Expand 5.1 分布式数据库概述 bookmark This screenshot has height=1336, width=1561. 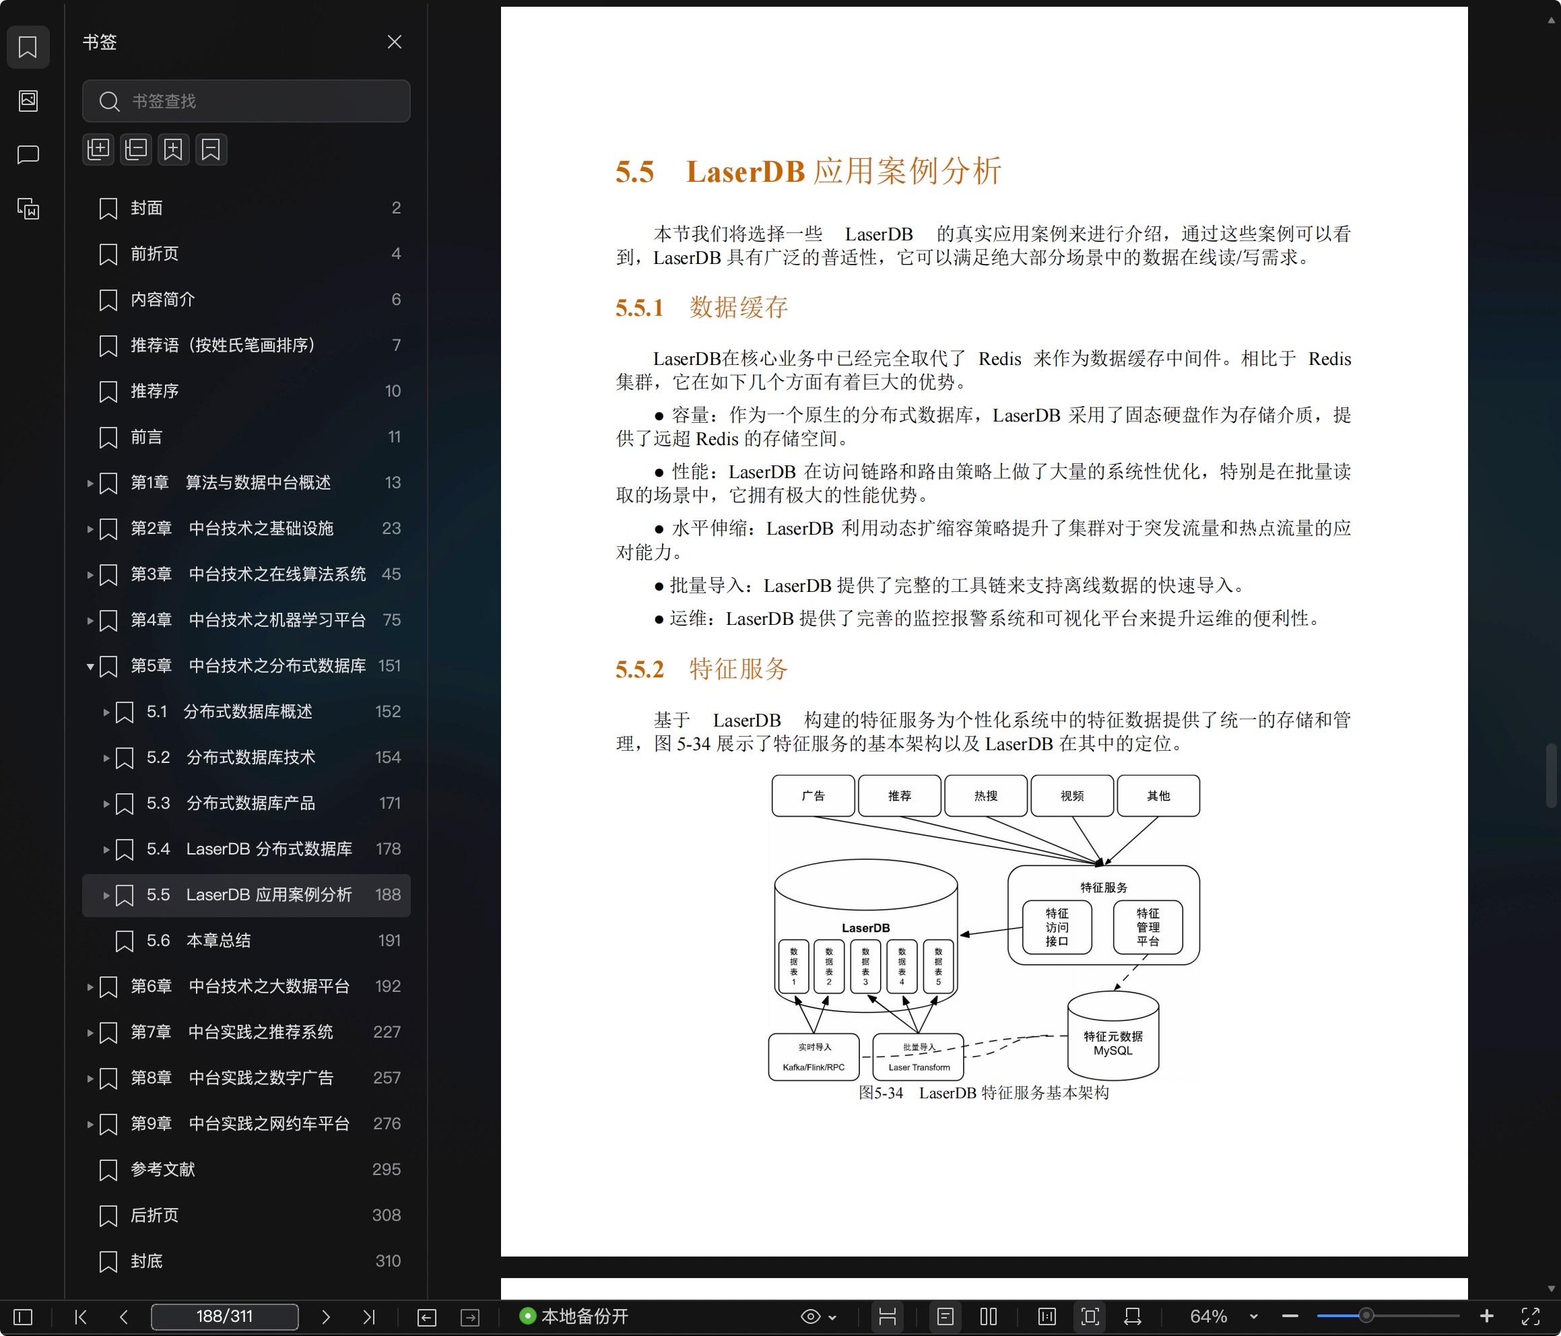(x=106, y=712)
